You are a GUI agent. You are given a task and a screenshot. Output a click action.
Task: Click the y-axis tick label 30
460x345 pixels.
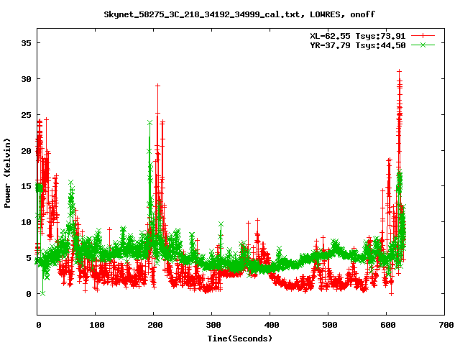point(26,79)
